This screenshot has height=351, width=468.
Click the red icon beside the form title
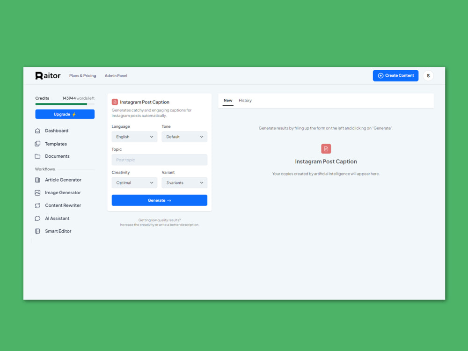click(x=115, y=102)
